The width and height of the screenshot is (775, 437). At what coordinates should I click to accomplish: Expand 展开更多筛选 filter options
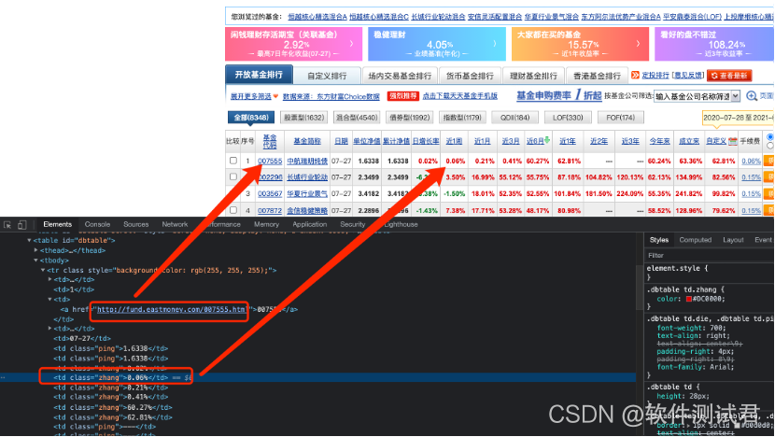click(254, 96)
